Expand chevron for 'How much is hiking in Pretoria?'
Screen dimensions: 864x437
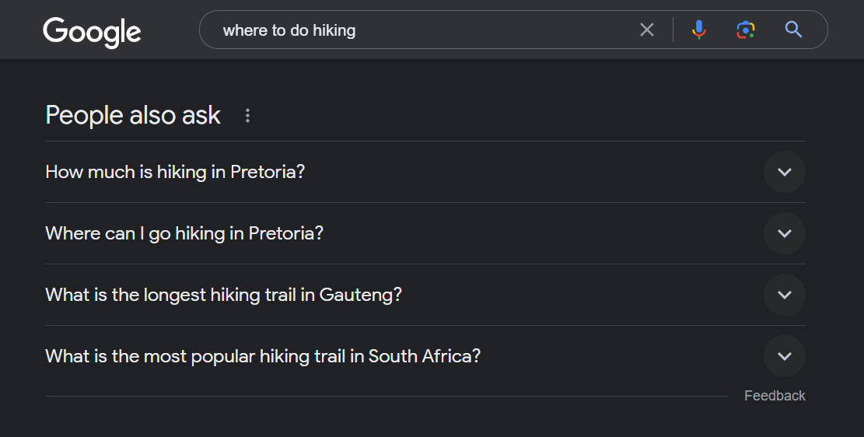784,172
